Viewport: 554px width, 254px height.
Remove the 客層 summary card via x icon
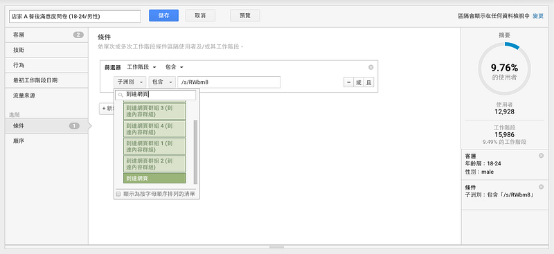541,156
